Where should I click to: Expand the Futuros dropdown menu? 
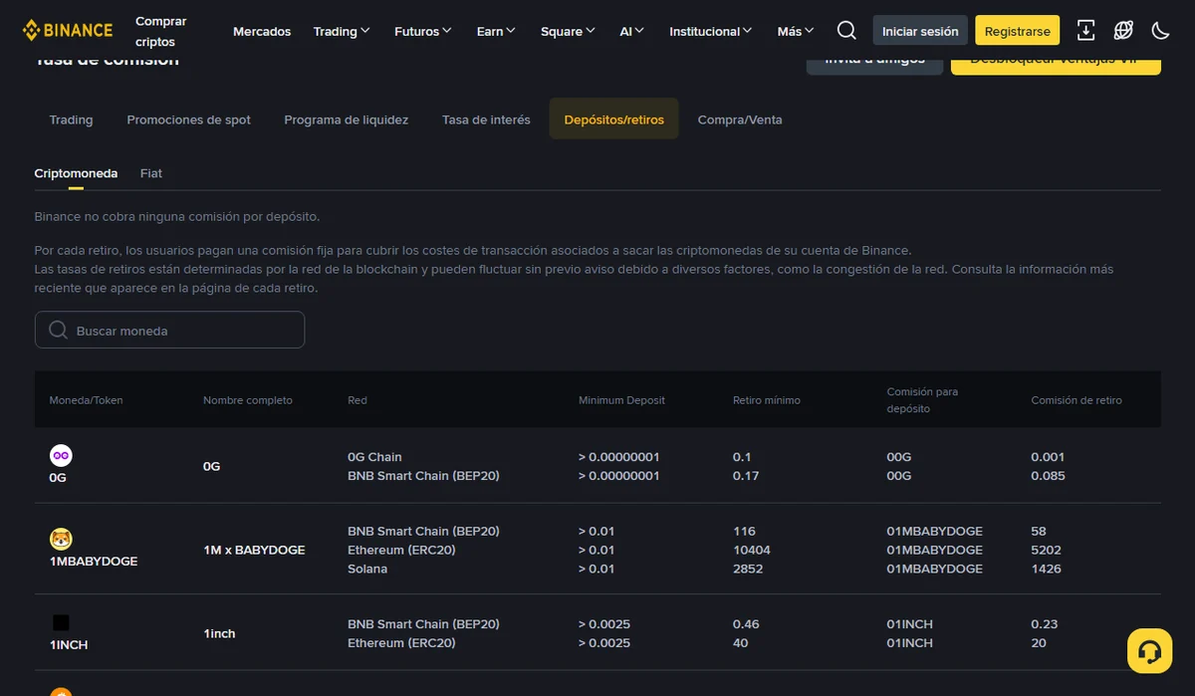pyautogui.click(x=423, y=31)
